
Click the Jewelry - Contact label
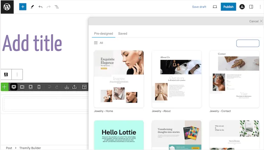point(220,111)
